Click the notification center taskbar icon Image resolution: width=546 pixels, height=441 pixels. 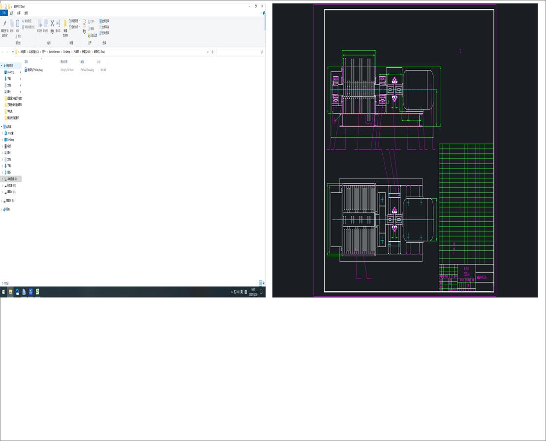tap(261, 292)
